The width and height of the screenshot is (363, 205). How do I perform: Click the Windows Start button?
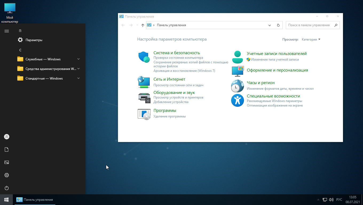[x=7, y=200]
